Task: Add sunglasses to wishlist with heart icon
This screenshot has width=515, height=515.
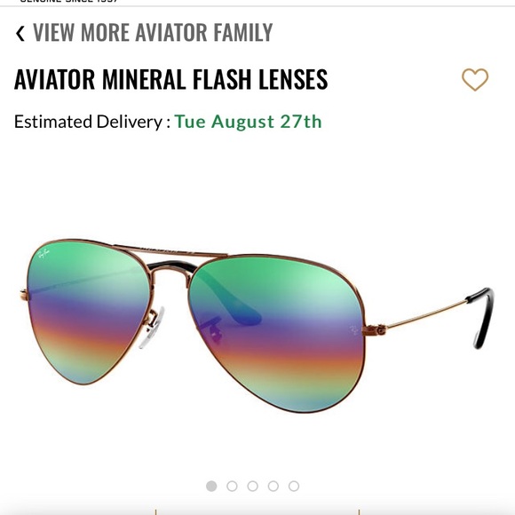Action: (x=475, y=80)
